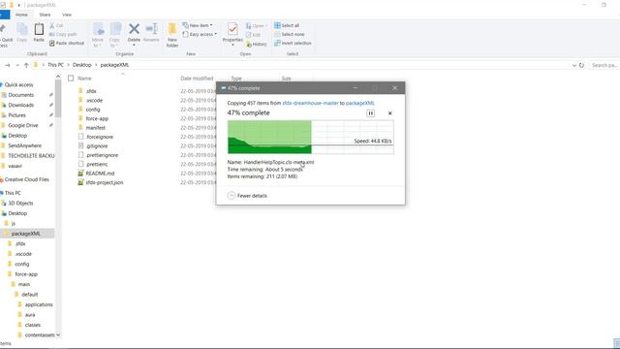Open recent locations dropdown arrow
620x349 pixels.
(17, 65)
